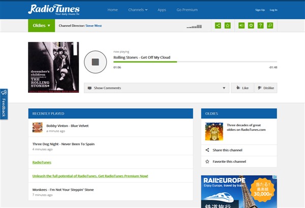
Task: Click Bobby Vinton album thumbnail
Action: tap(38, 127)
